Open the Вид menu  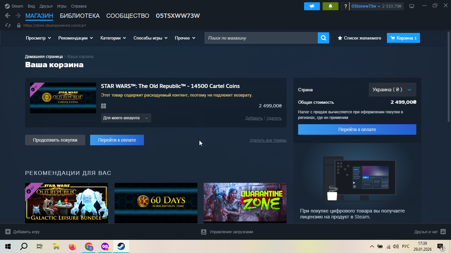point(31,6)
